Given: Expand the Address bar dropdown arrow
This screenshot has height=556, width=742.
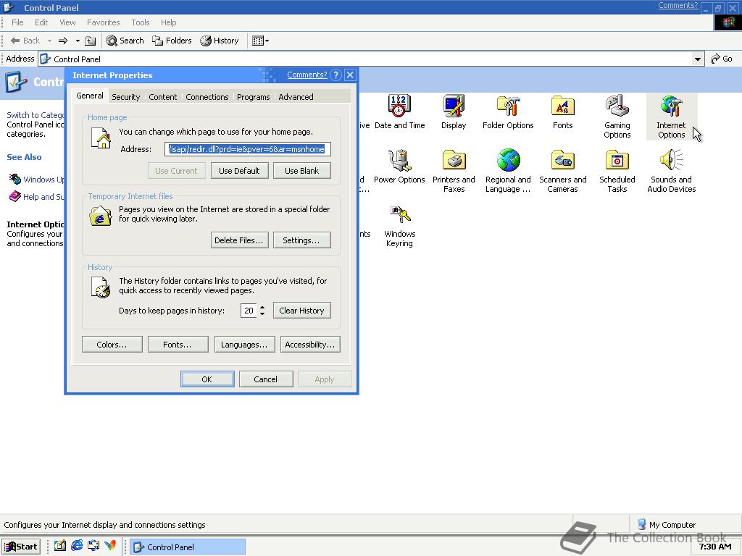Looking at the screenshot, I should [x=697, y=59].
